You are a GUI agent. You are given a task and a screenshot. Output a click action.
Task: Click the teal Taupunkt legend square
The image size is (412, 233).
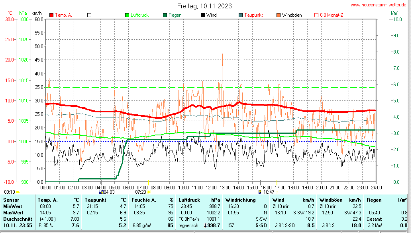[241, 15]
